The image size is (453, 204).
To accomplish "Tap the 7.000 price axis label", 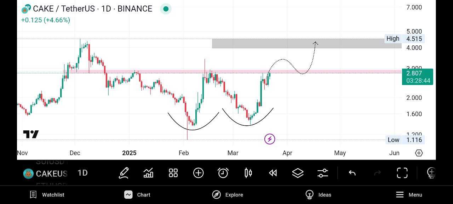I will pos(414,7).
